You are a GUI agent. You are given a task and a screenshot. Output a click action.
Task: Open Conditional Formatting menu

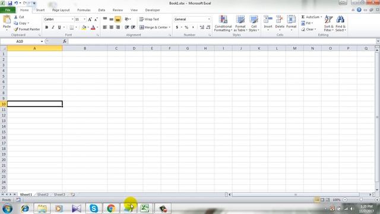pos(223,23)
